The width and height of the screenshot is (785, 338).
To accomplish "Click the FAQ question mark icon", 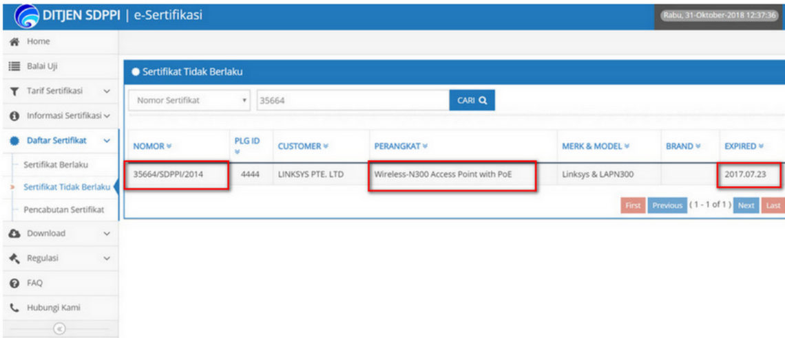I will pos(13,283).
